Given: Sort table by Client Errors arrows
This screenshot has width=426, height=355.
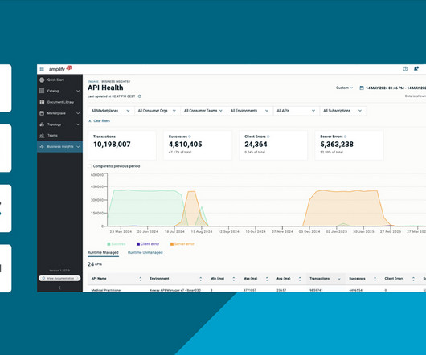Looking at the screenshot, I should point(413,279).
